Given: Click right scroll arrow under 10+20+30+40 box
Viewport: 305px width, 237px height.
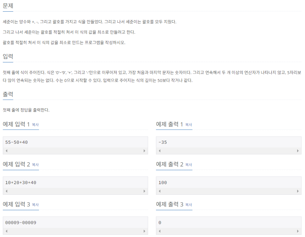Looking at the screenshot, I should click(x=144, y=191).
